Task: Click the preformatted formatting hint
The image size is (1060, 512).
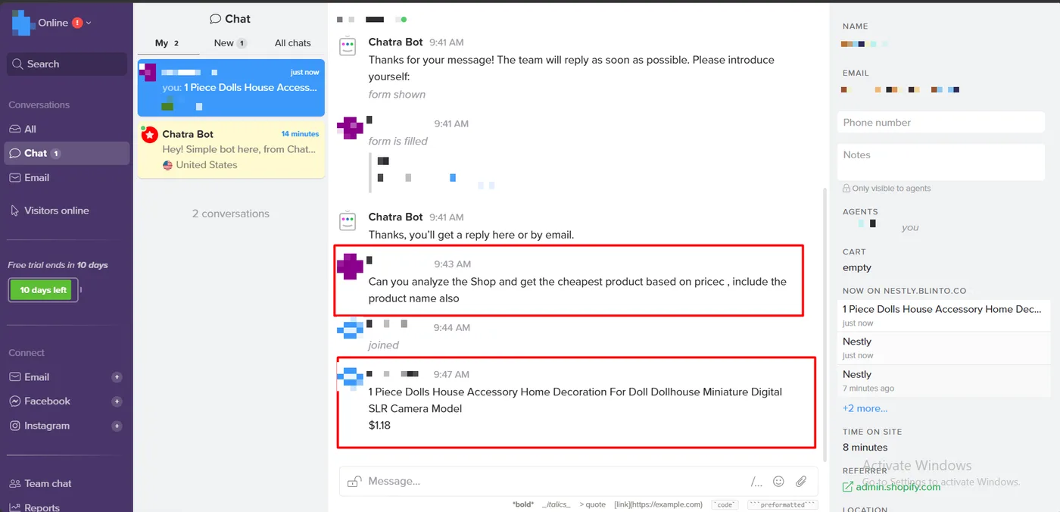Action: (x=782, y=504)
